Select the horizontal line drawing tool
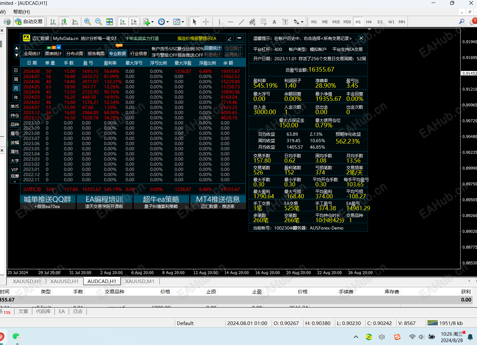The width and height of the screenshot is (477, 345). (x=230, y=22)
